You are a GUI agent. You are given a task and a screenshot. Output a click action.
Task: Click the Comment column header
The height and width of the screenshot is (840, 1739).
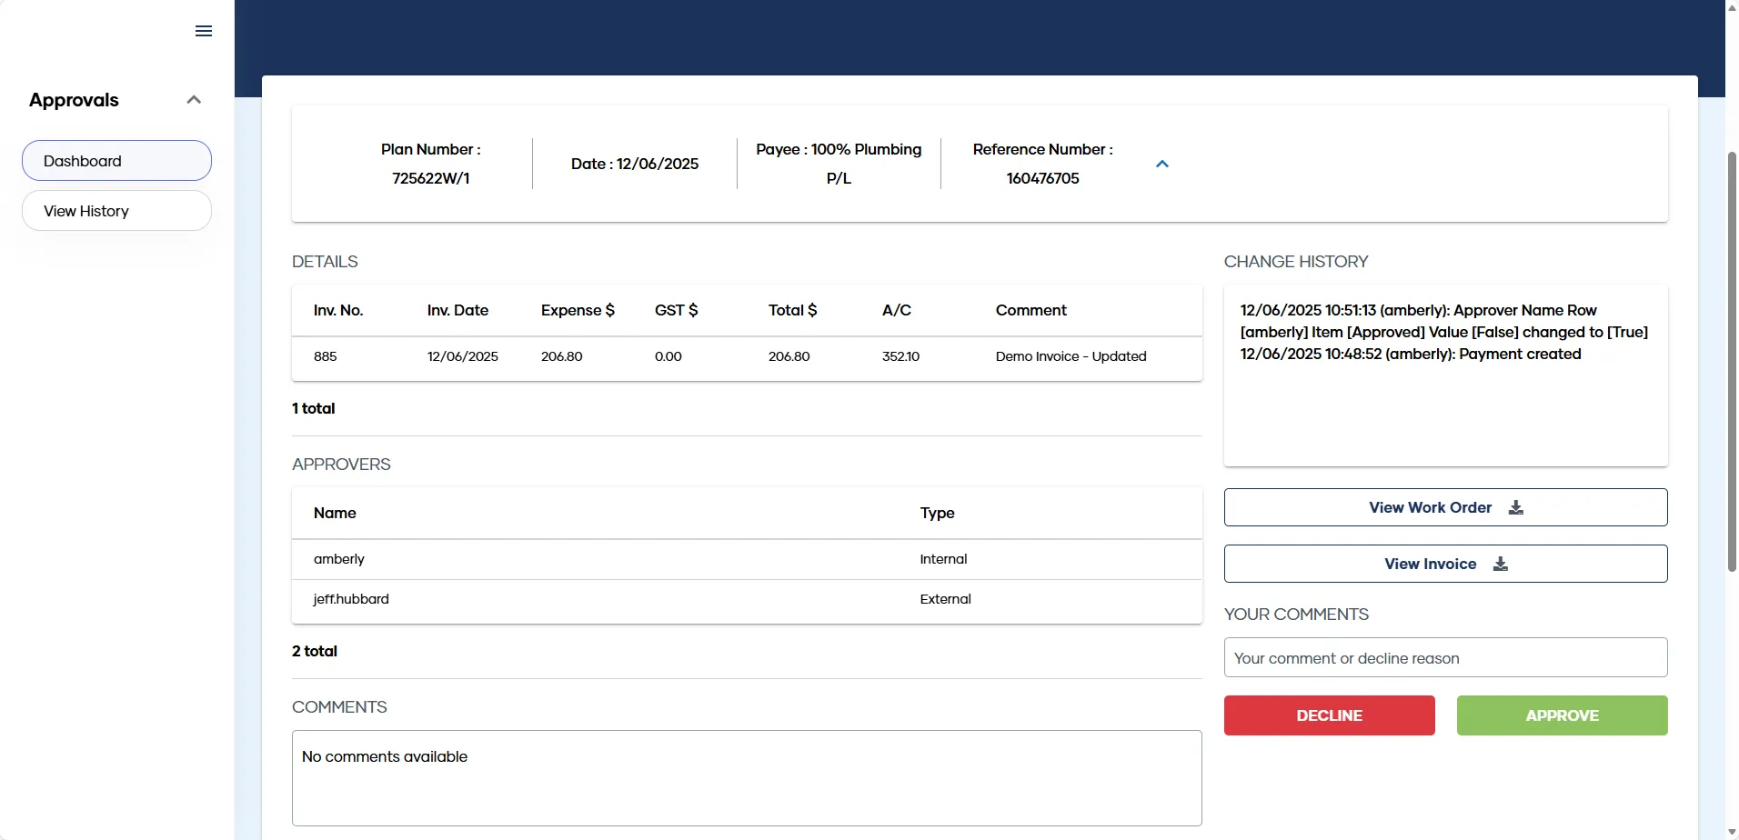[x=1030, y=310]
